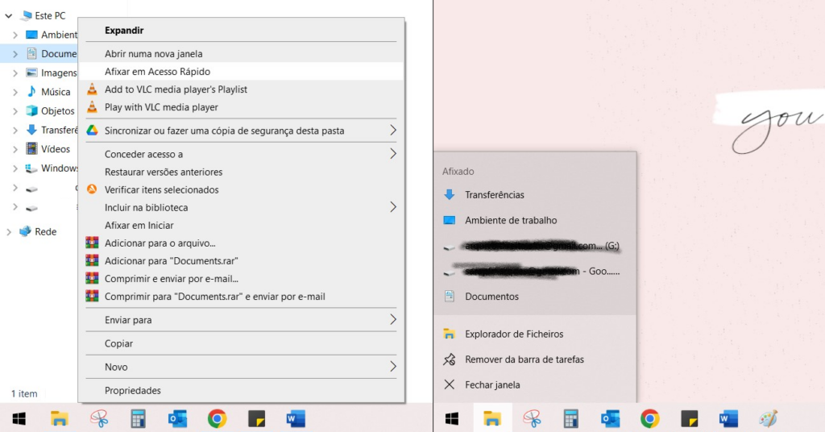
Task: Expand the Rede tree node chevron
Action: [9, 232]
